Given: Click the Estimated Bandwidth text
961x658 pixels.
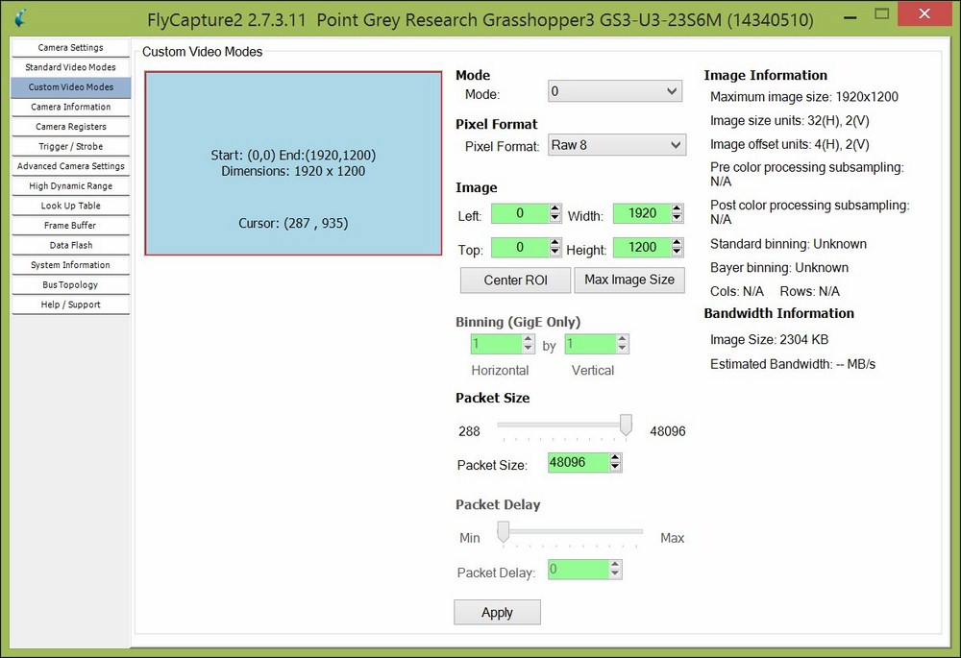Looking at the screenshot, I should (793, 364).
